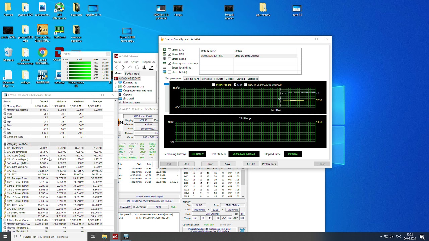Viewport: 429px width, 241px height.
Task: Enable Stress GPU(s) checkbox
Action: pos(169,72)
